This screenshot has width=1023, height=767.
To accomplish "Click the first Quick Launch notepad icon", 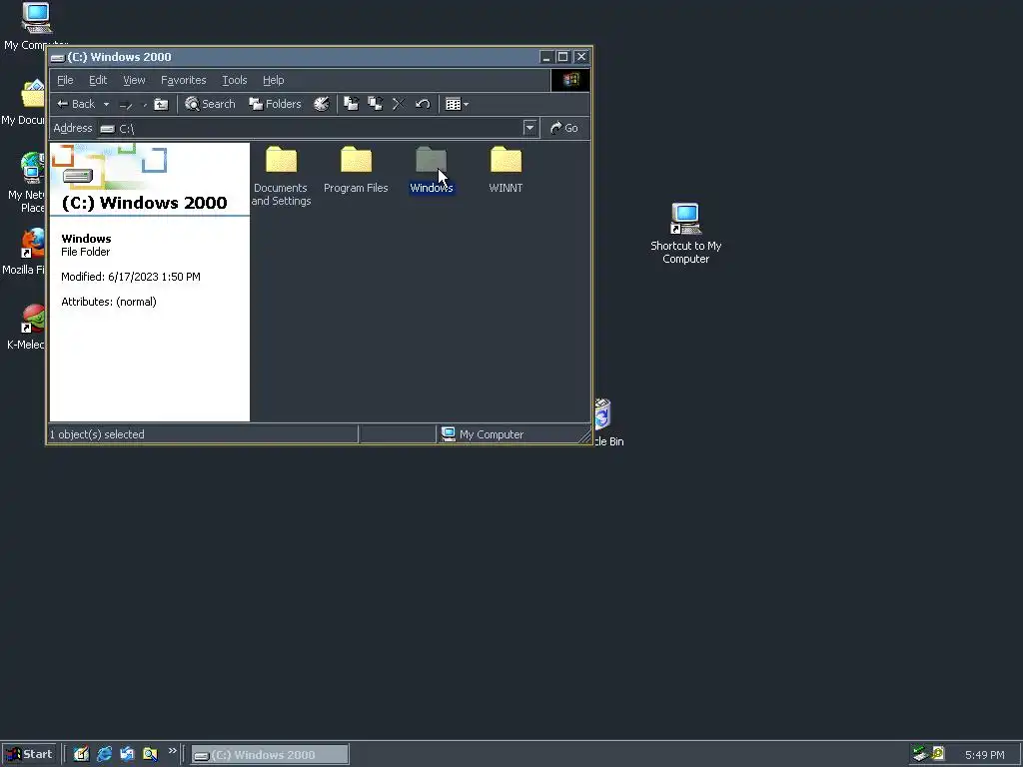I will (x=81, y=755).
